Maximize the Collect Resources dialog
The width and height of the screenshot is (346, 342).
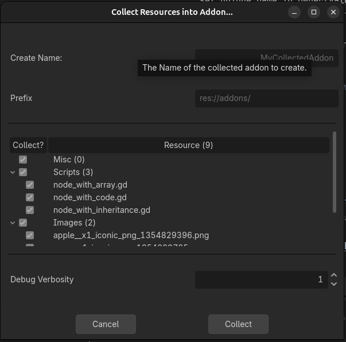pos(314,12)
